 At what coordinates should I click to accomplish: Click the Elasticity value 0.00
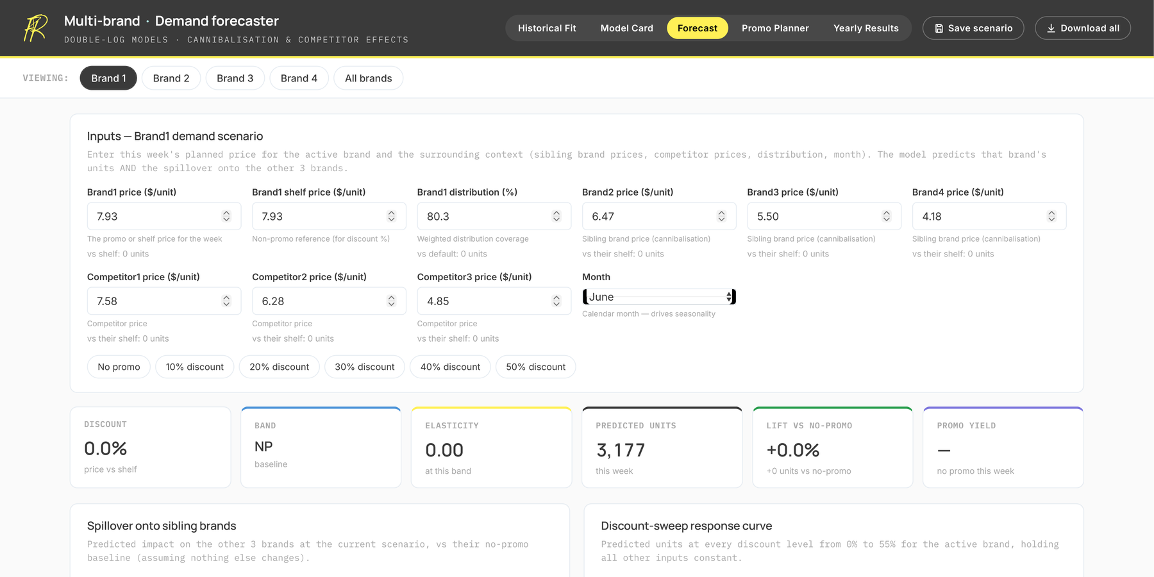tap(444, 450)
